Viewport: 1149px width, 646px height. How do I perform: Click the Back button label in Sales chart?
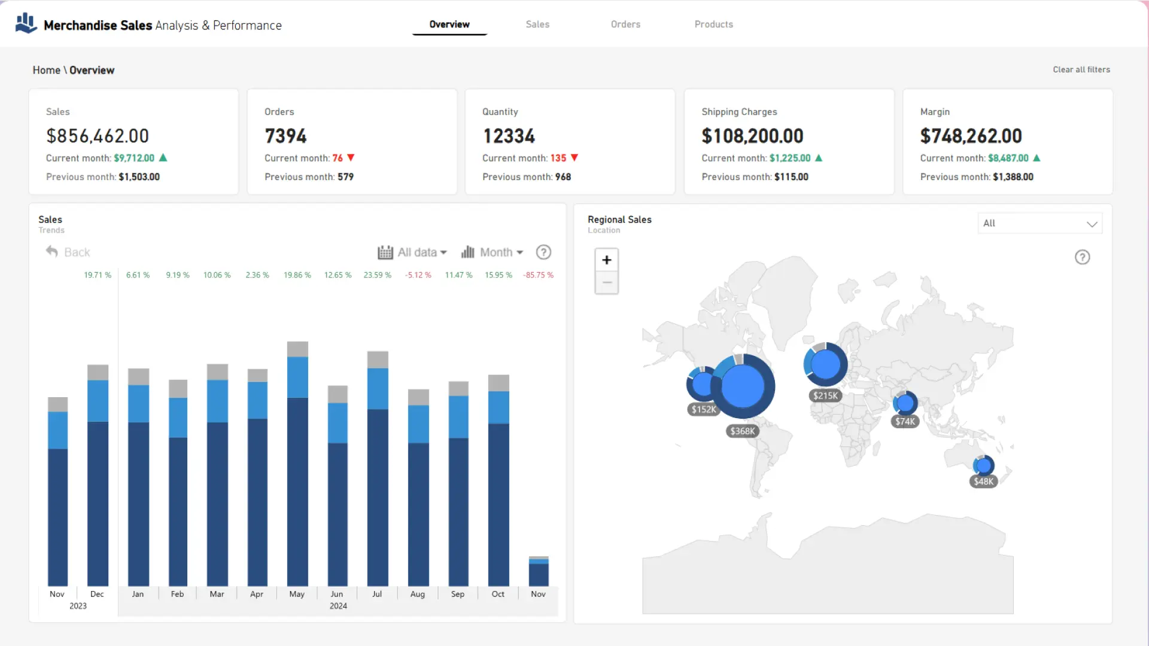(x=77, y=252)
